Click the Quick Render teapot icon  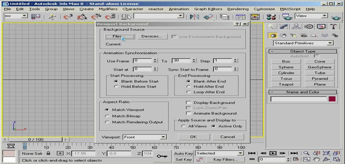point(336,17)
